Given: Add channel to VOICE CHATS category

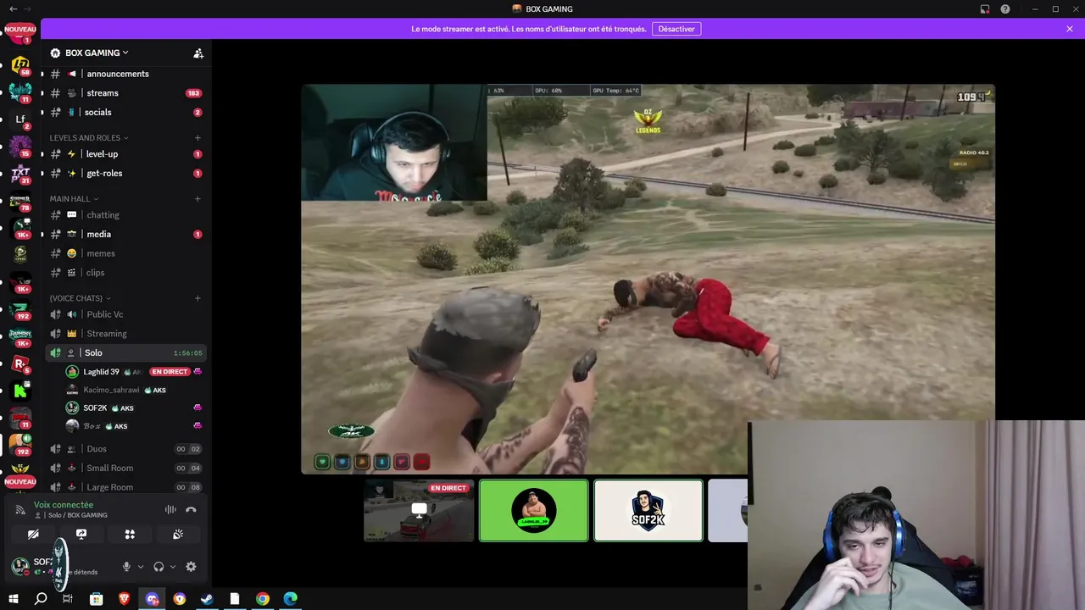Looking at the screenshot, I should [x=198, y=298].
